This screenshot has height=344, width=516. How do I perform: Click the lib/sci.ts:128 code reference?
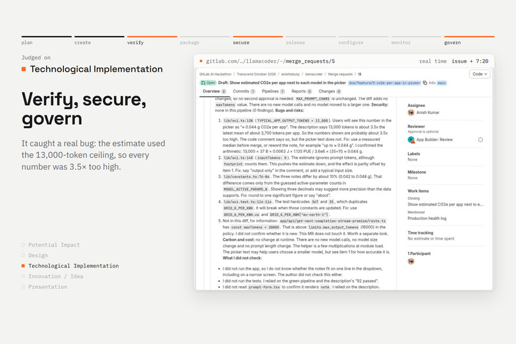click(238, 121)
